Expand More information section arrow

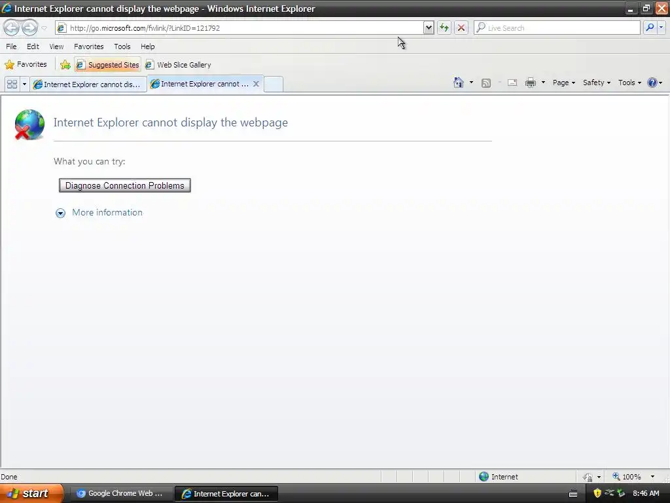[61, 213]
